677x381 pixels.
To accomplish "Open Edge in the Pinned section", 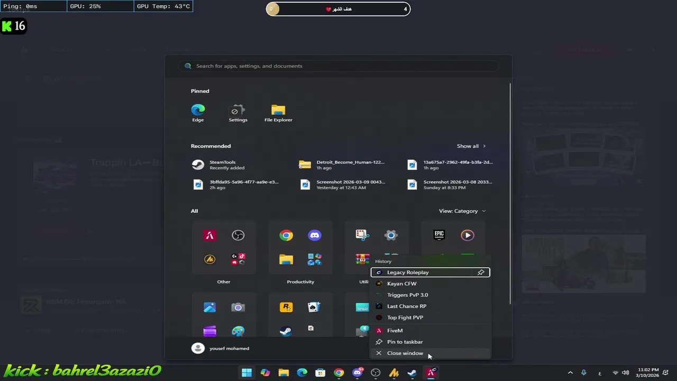I will click(x=198, y=113).
